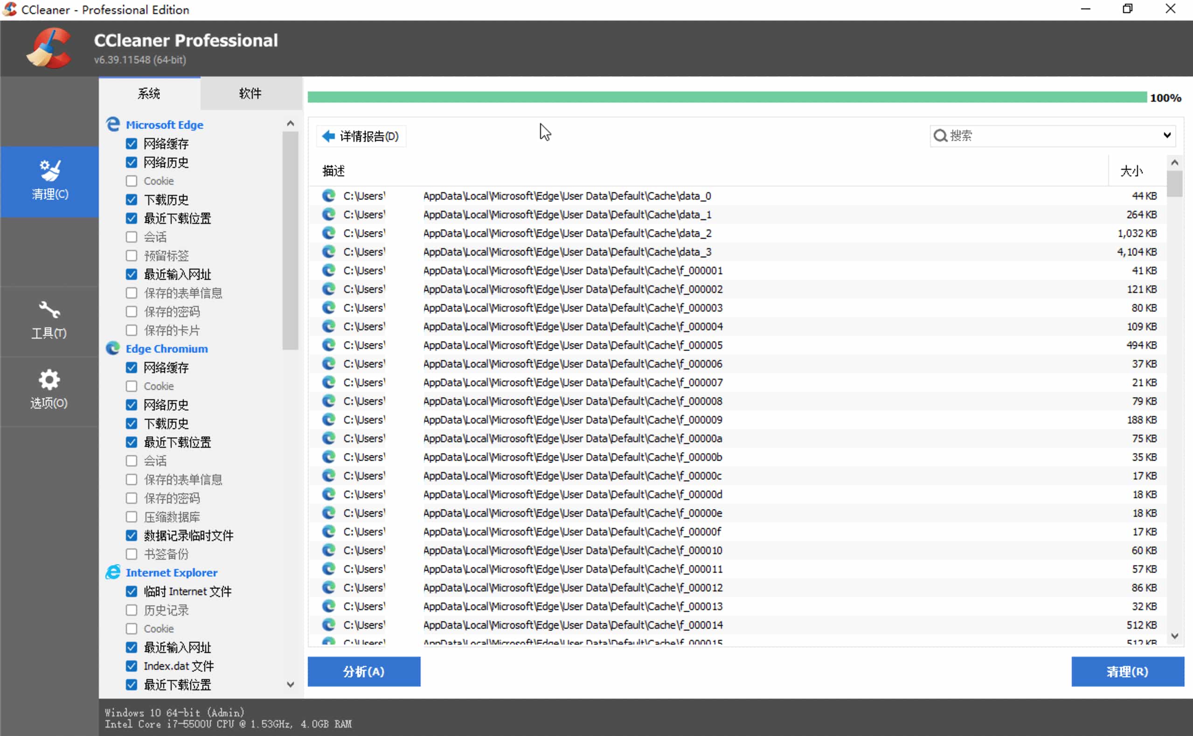Click the 分析(A) analyze button
This screenshot has height=736, width=1193.
pyautogui.click(x=364, y=671)
